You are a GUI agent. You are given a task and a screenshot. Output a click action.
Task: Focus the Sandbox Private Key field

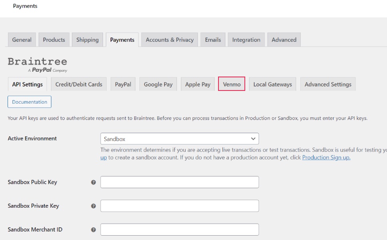pyautogui.click(x=179, y=206)
